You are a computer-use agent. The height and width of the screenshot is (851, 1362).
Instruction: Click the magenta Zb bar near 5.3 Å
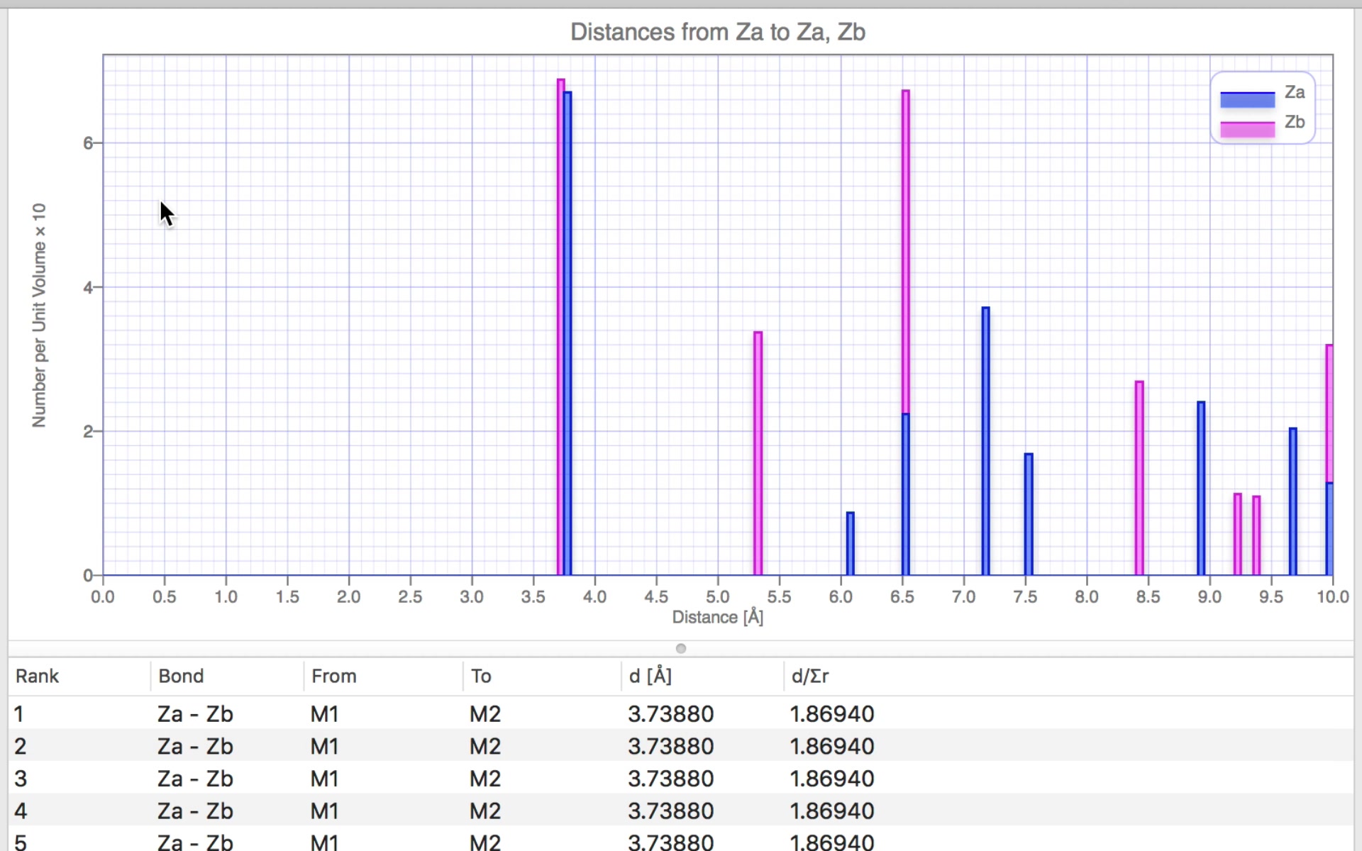point(758,453)
